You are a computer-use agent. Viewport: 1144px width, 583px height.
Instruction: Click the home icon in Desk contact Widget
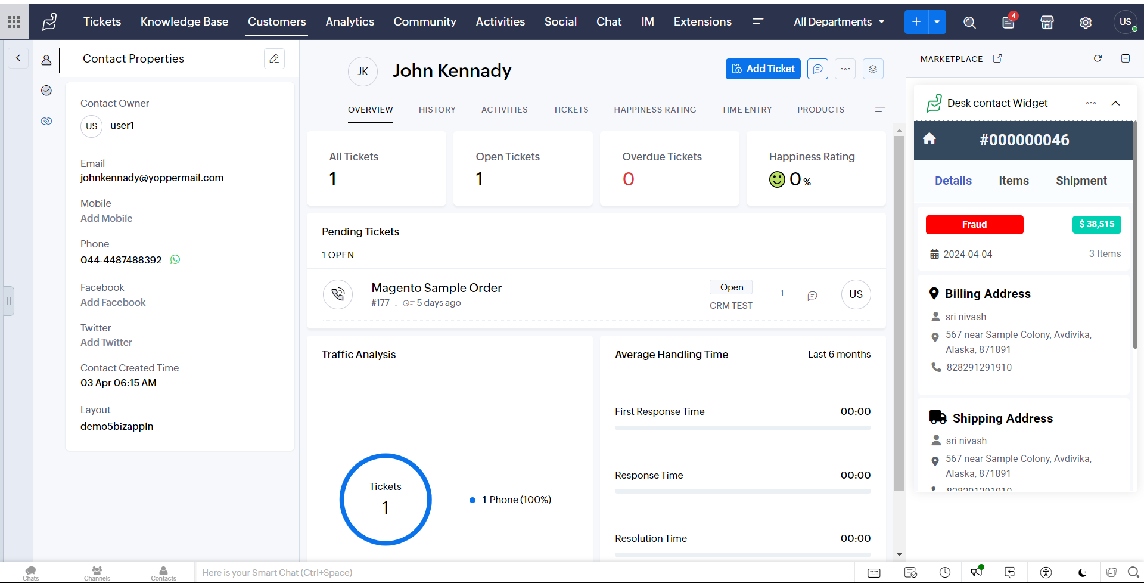coord(929,139)
